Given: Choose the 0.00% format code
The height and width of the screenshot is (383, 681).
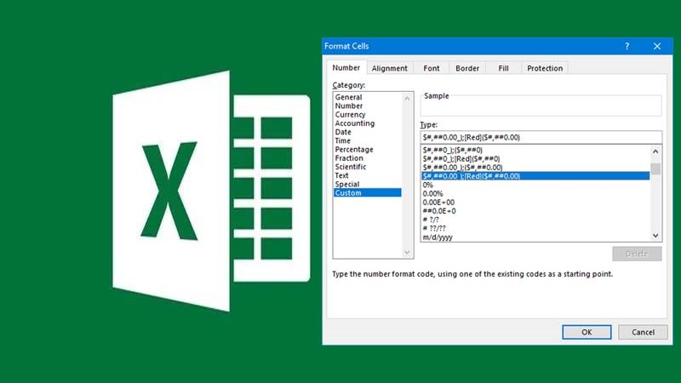Looking at the screenshot, I should pyautogui.click(x=535, y=194).
